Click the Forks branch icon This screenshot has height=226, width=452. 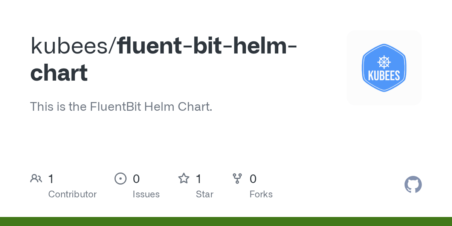(x=237, y=179)
